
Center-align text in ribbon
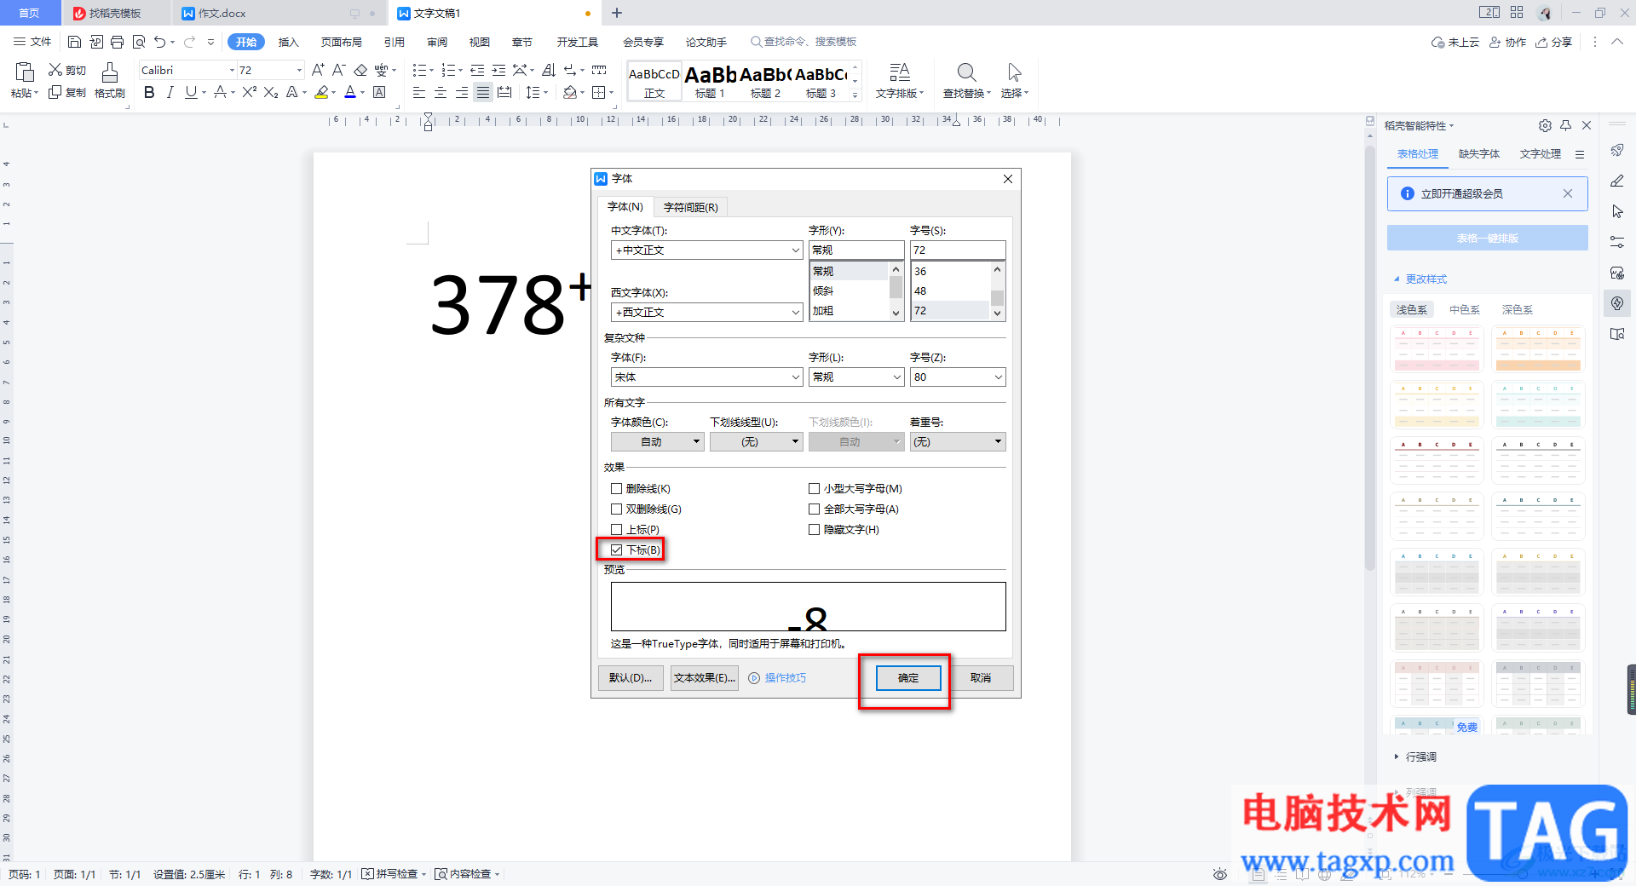tap(441, 92)
